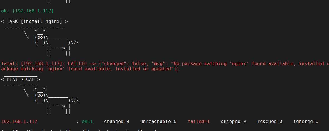Click the ignored=0 recap value
The height and width of the screenshot is (131, 329).
(x=306, y=122)
